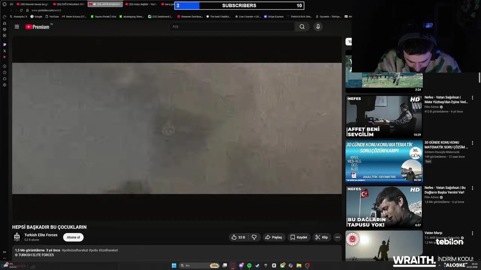The width and height of the screenshot is (481, 270).
Task: Switch to 'kolay değildir' tab
Action: coord(141,4)
